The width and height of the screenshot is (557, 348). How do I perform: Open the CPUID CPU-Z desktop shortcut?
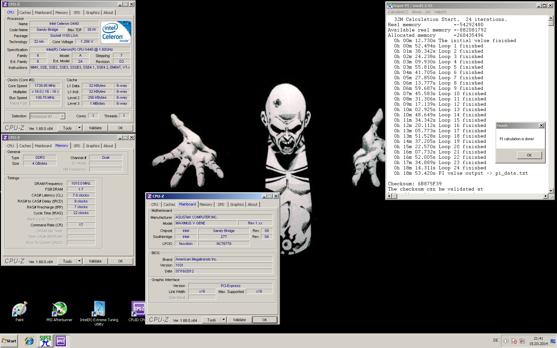[138, 312]
